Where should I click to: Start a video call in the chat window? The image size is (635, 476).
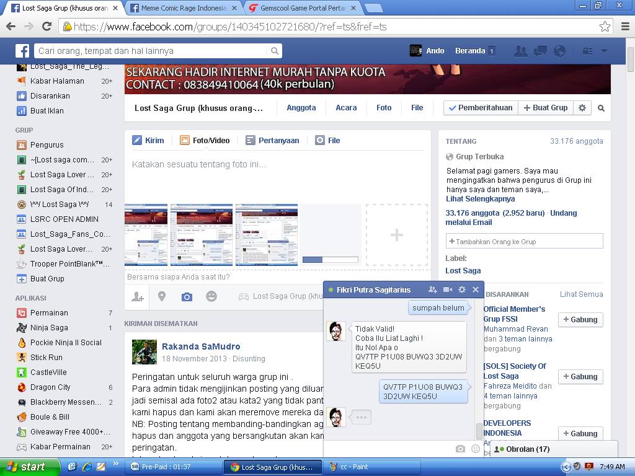point(448,289)
